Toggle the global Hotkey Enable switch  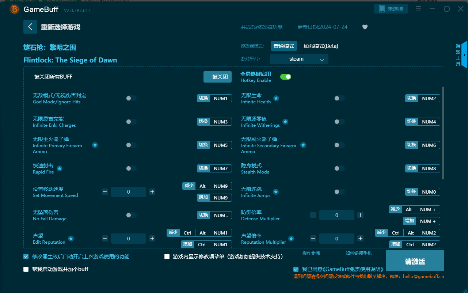(x=286, y=77)
